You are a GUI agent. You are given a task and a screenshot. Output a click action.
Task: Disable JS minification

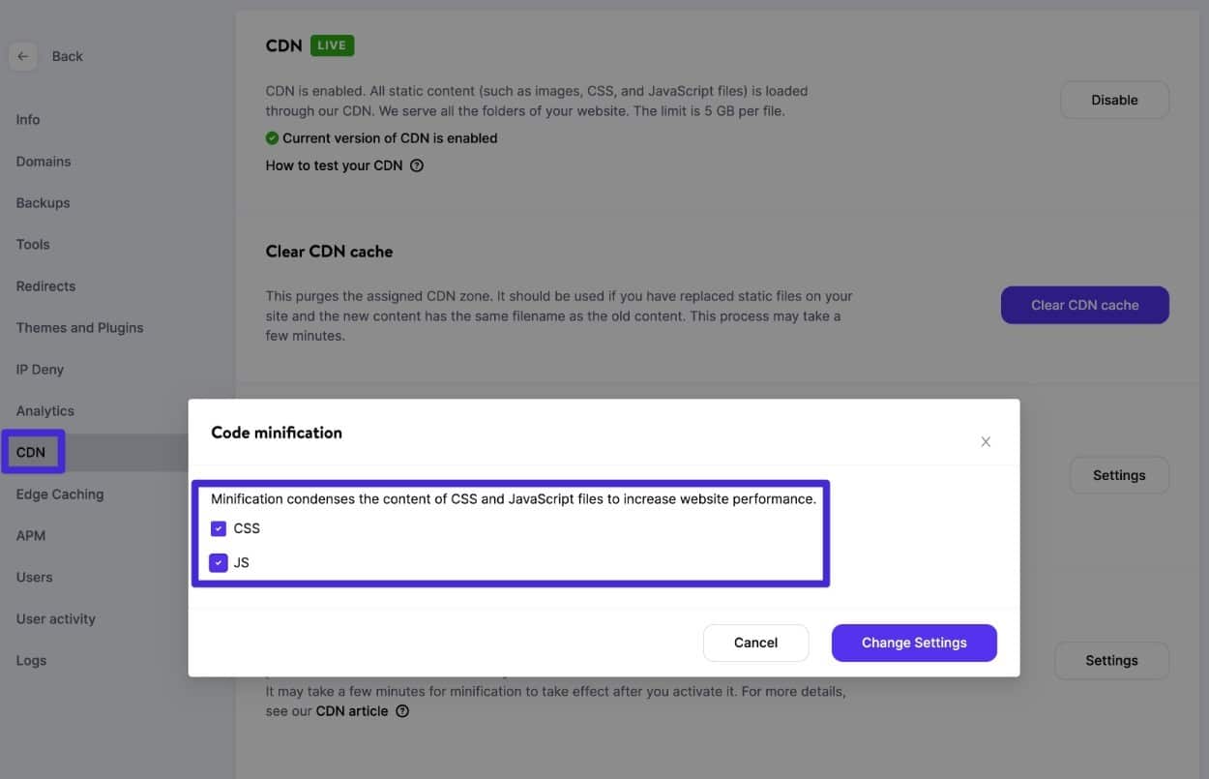(x=218, y=562)
